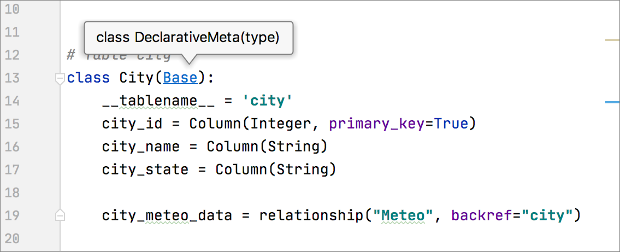Follow the Base class hyperlink
Screen dimensions: 620x252
coord(180,78)
